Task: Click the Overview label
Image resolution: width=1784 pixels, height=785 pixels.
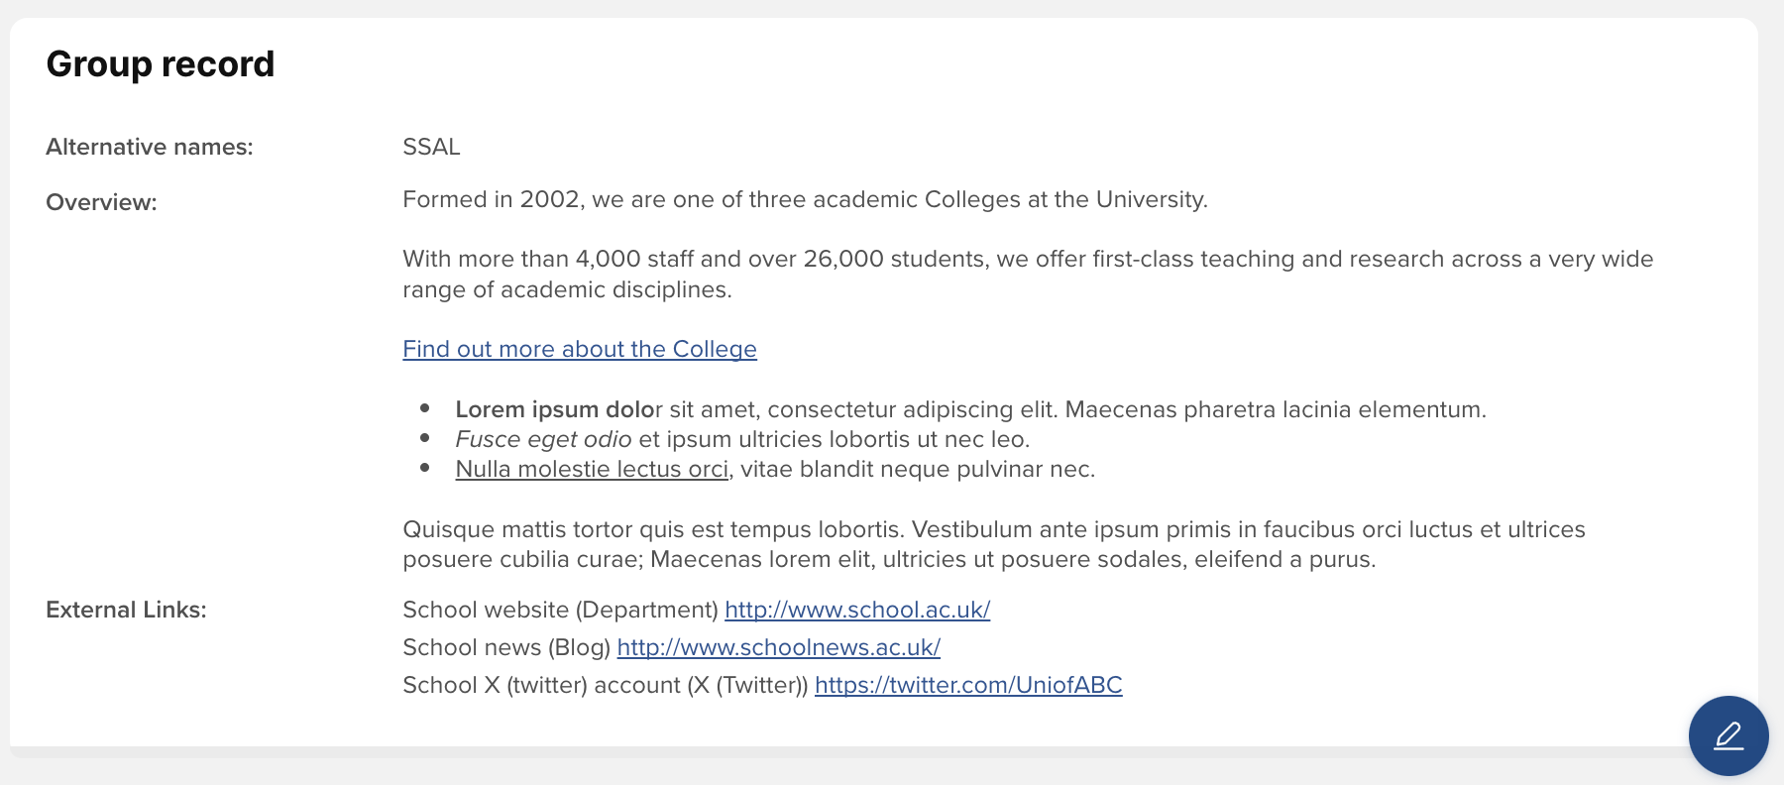Action: (x=101, y=202)
